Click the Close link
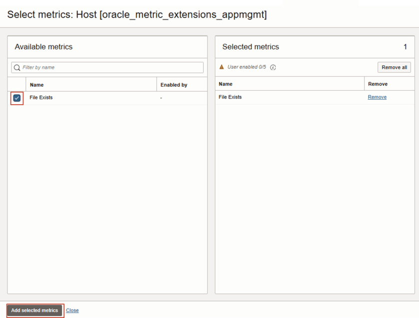The image size is (419, 318). tap(72, 310)
